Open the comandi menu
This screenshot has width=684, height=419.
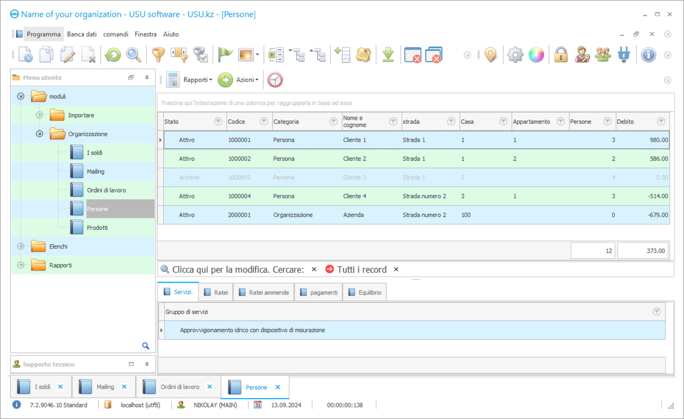coord(116,34)
